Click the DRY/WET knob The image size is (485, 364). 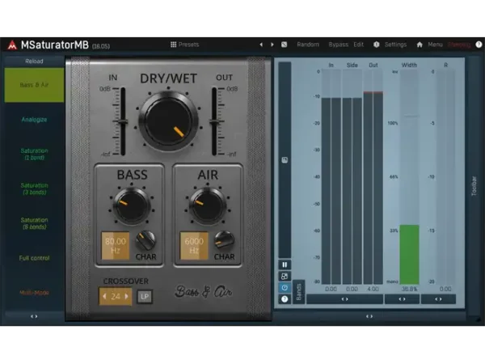tap(169, 121)
